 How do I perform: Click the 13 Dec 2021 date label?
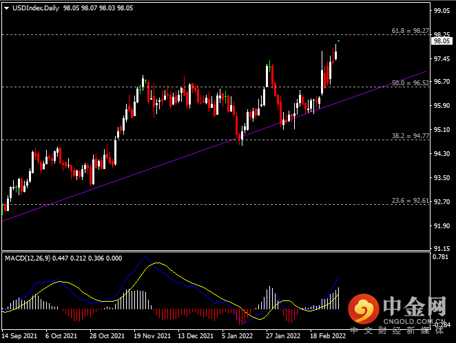coord(196,335)
